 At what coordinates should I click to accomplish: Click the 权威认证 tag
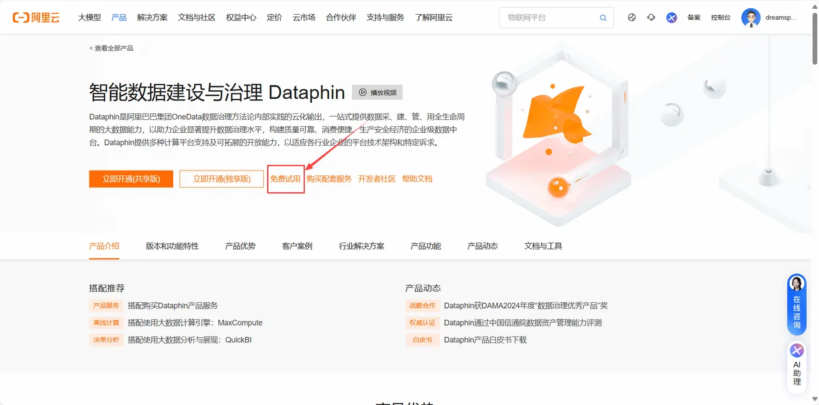click(x=422, y=323)
